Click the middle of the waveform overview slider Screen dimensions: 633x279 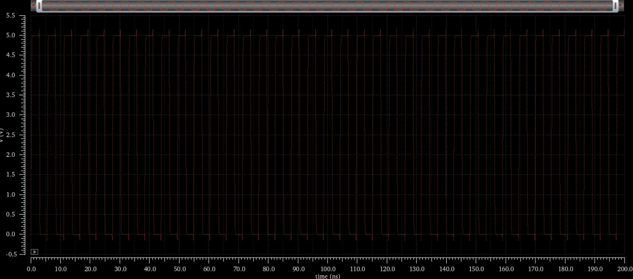click(x=327, y=6)
